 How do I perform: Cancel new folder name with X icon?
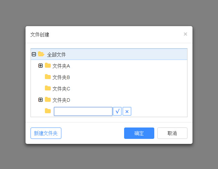[127, 111]
